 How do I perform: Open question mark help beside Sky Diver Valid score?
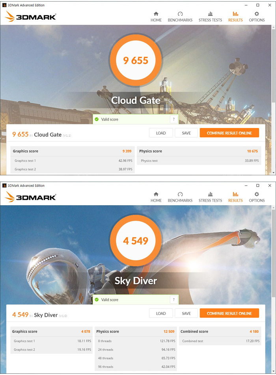click(x=174, y=299)
